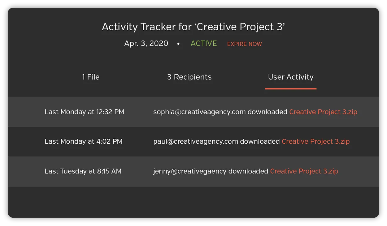Click the bullet separator beside the date
The width and height of the screenshot is (387, 226).
coord(178,44)
